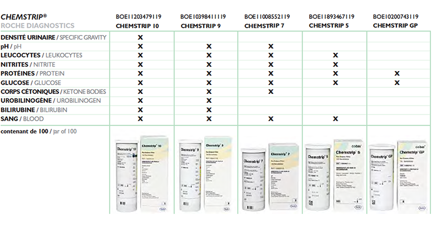Viewport: 432px width, 229px height.
Task: Click the glucose X mark under Chemstrip 10
Action: tap(140, 83)
